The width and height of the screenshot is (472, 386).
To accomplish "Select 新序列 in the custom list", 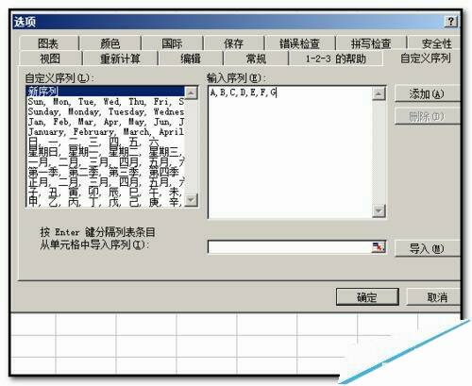I will pos(106,92).
